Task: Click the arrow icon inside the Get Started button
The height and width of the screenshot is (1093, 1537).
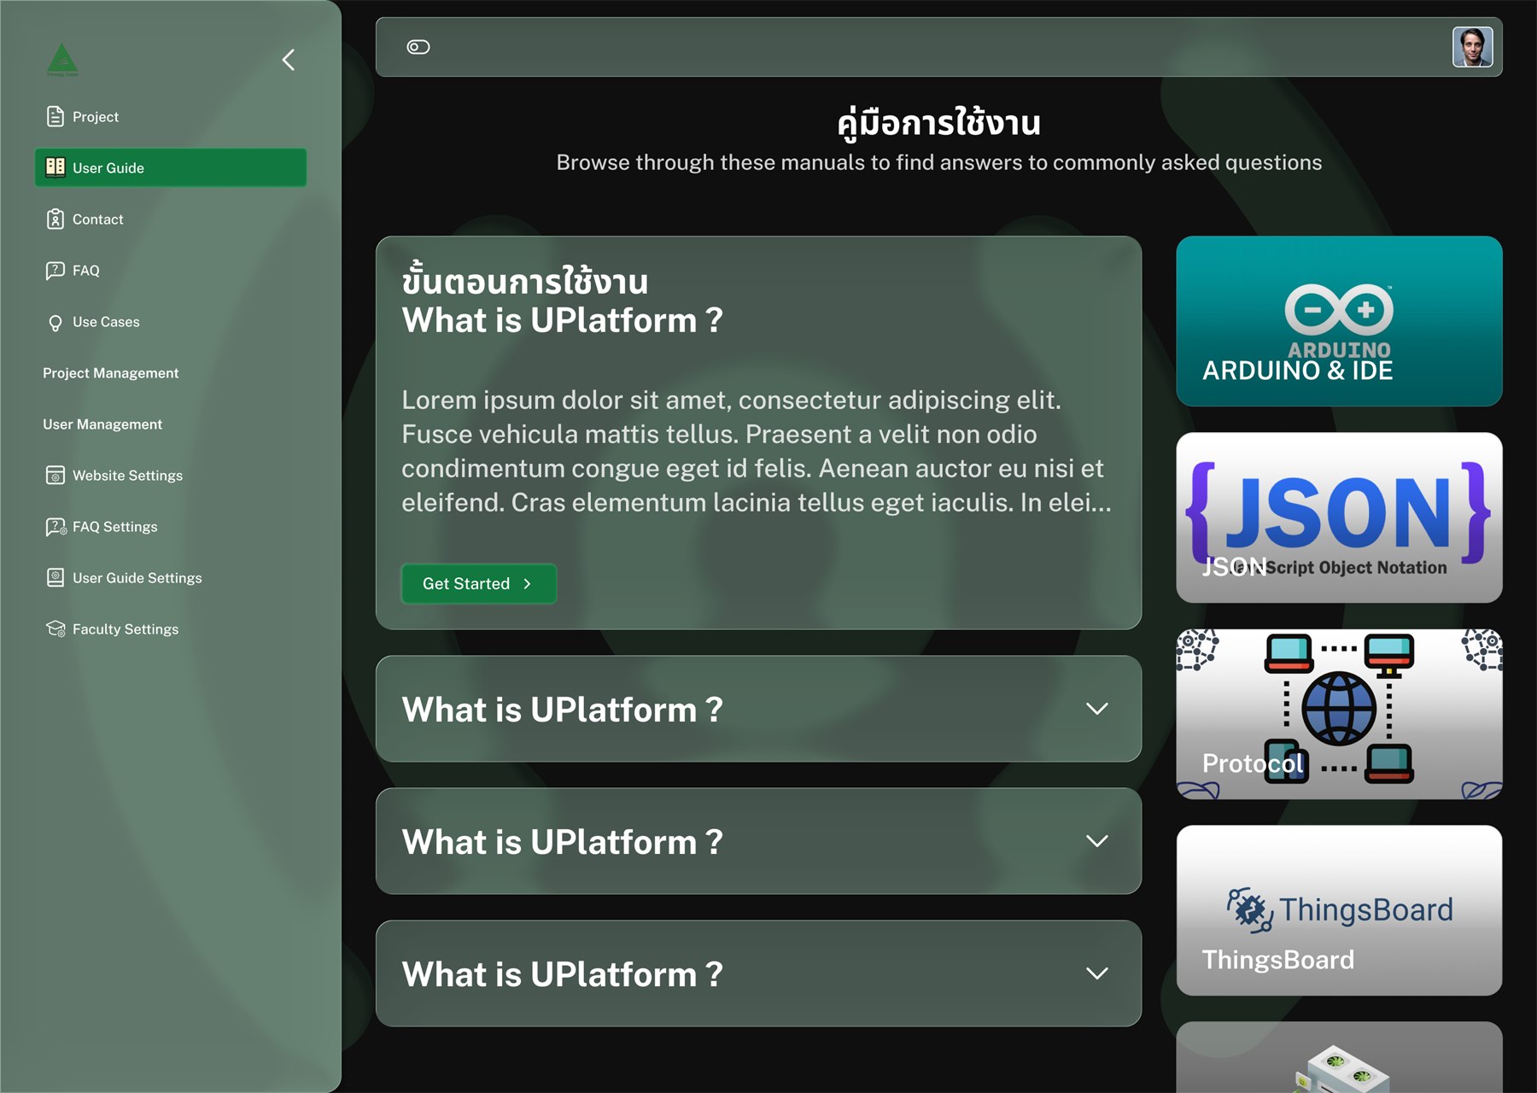Action: (x=527, y=584)
